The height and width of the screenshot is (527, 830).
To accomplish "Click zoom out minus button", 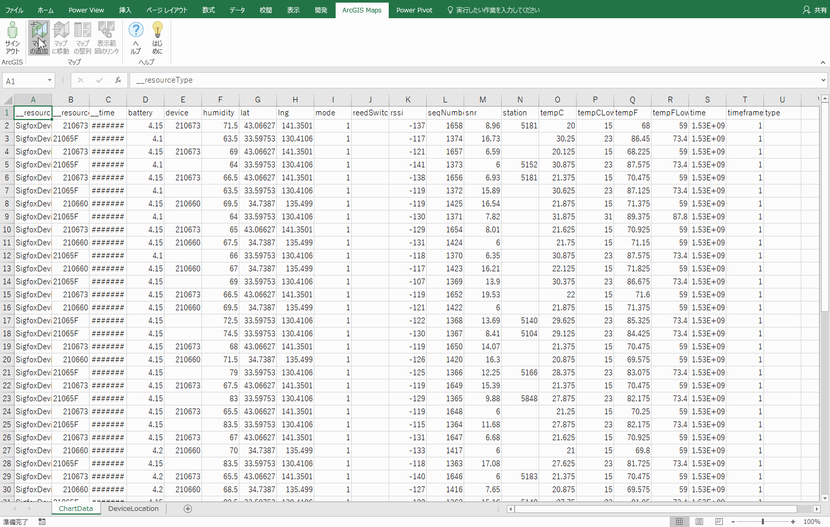I will 733,522.
